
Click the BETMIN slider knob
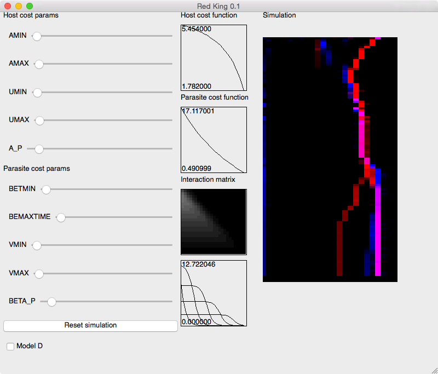coord(47,189)
